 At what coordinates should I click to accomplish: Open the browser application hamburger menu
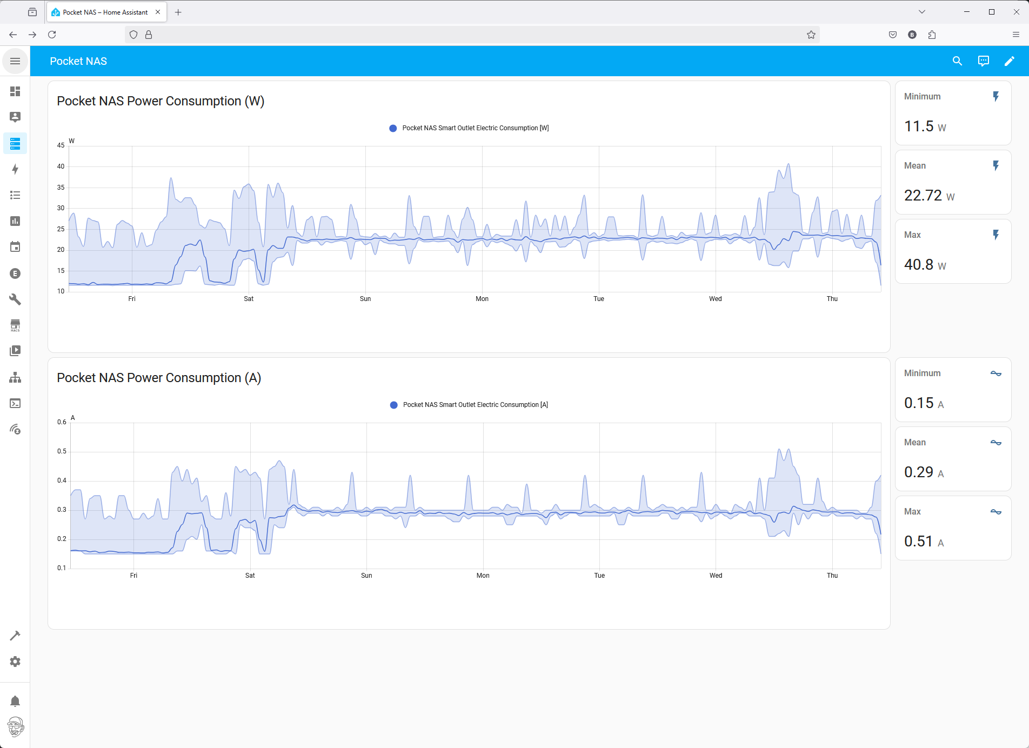click(x=1016, y=35)
